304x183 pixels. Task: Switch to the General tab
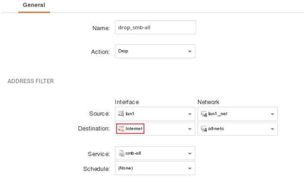(34, 5)
